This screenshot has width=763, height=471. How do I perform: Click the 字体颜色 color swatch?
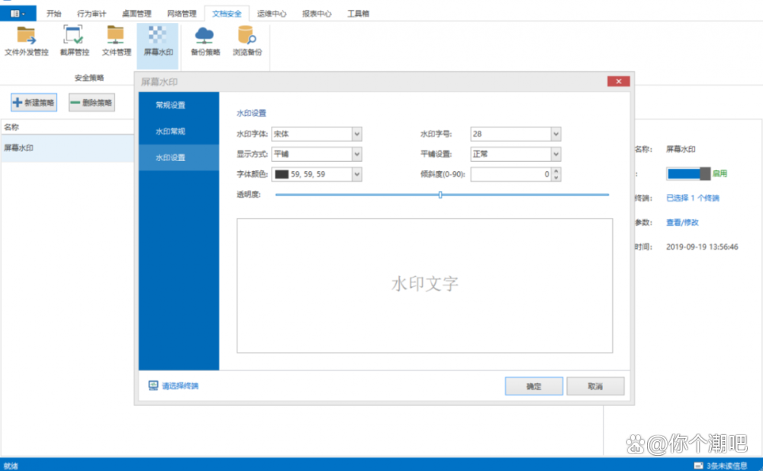282,175
